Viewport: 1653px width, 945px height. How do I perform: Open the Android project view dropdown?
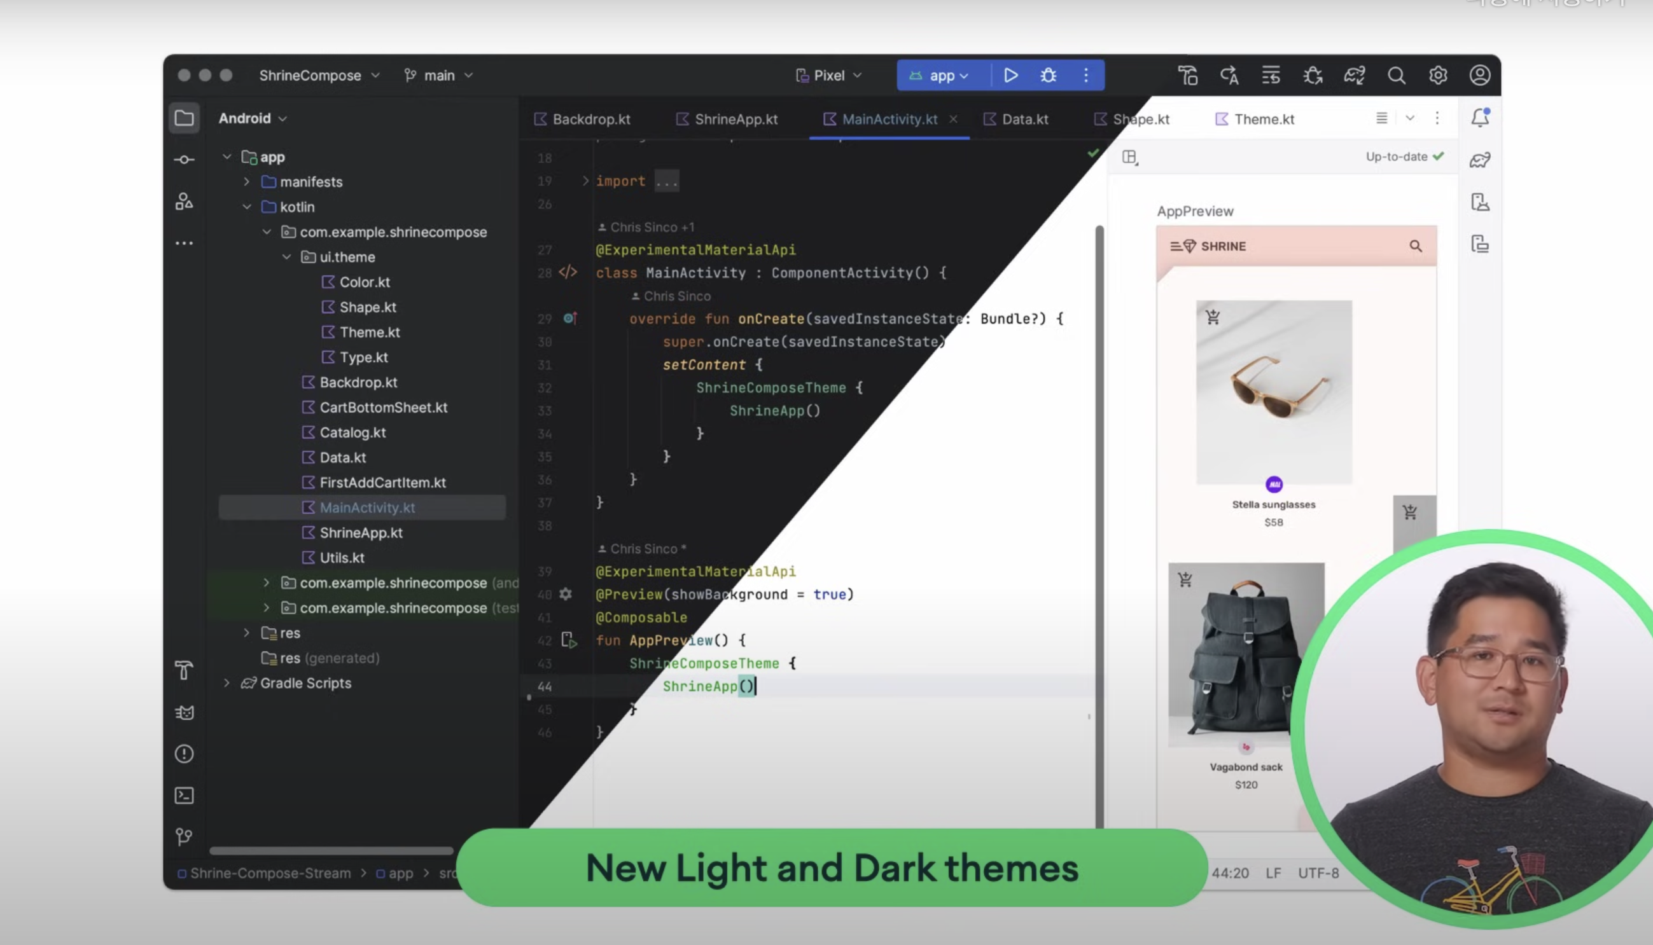coord(253,118)
